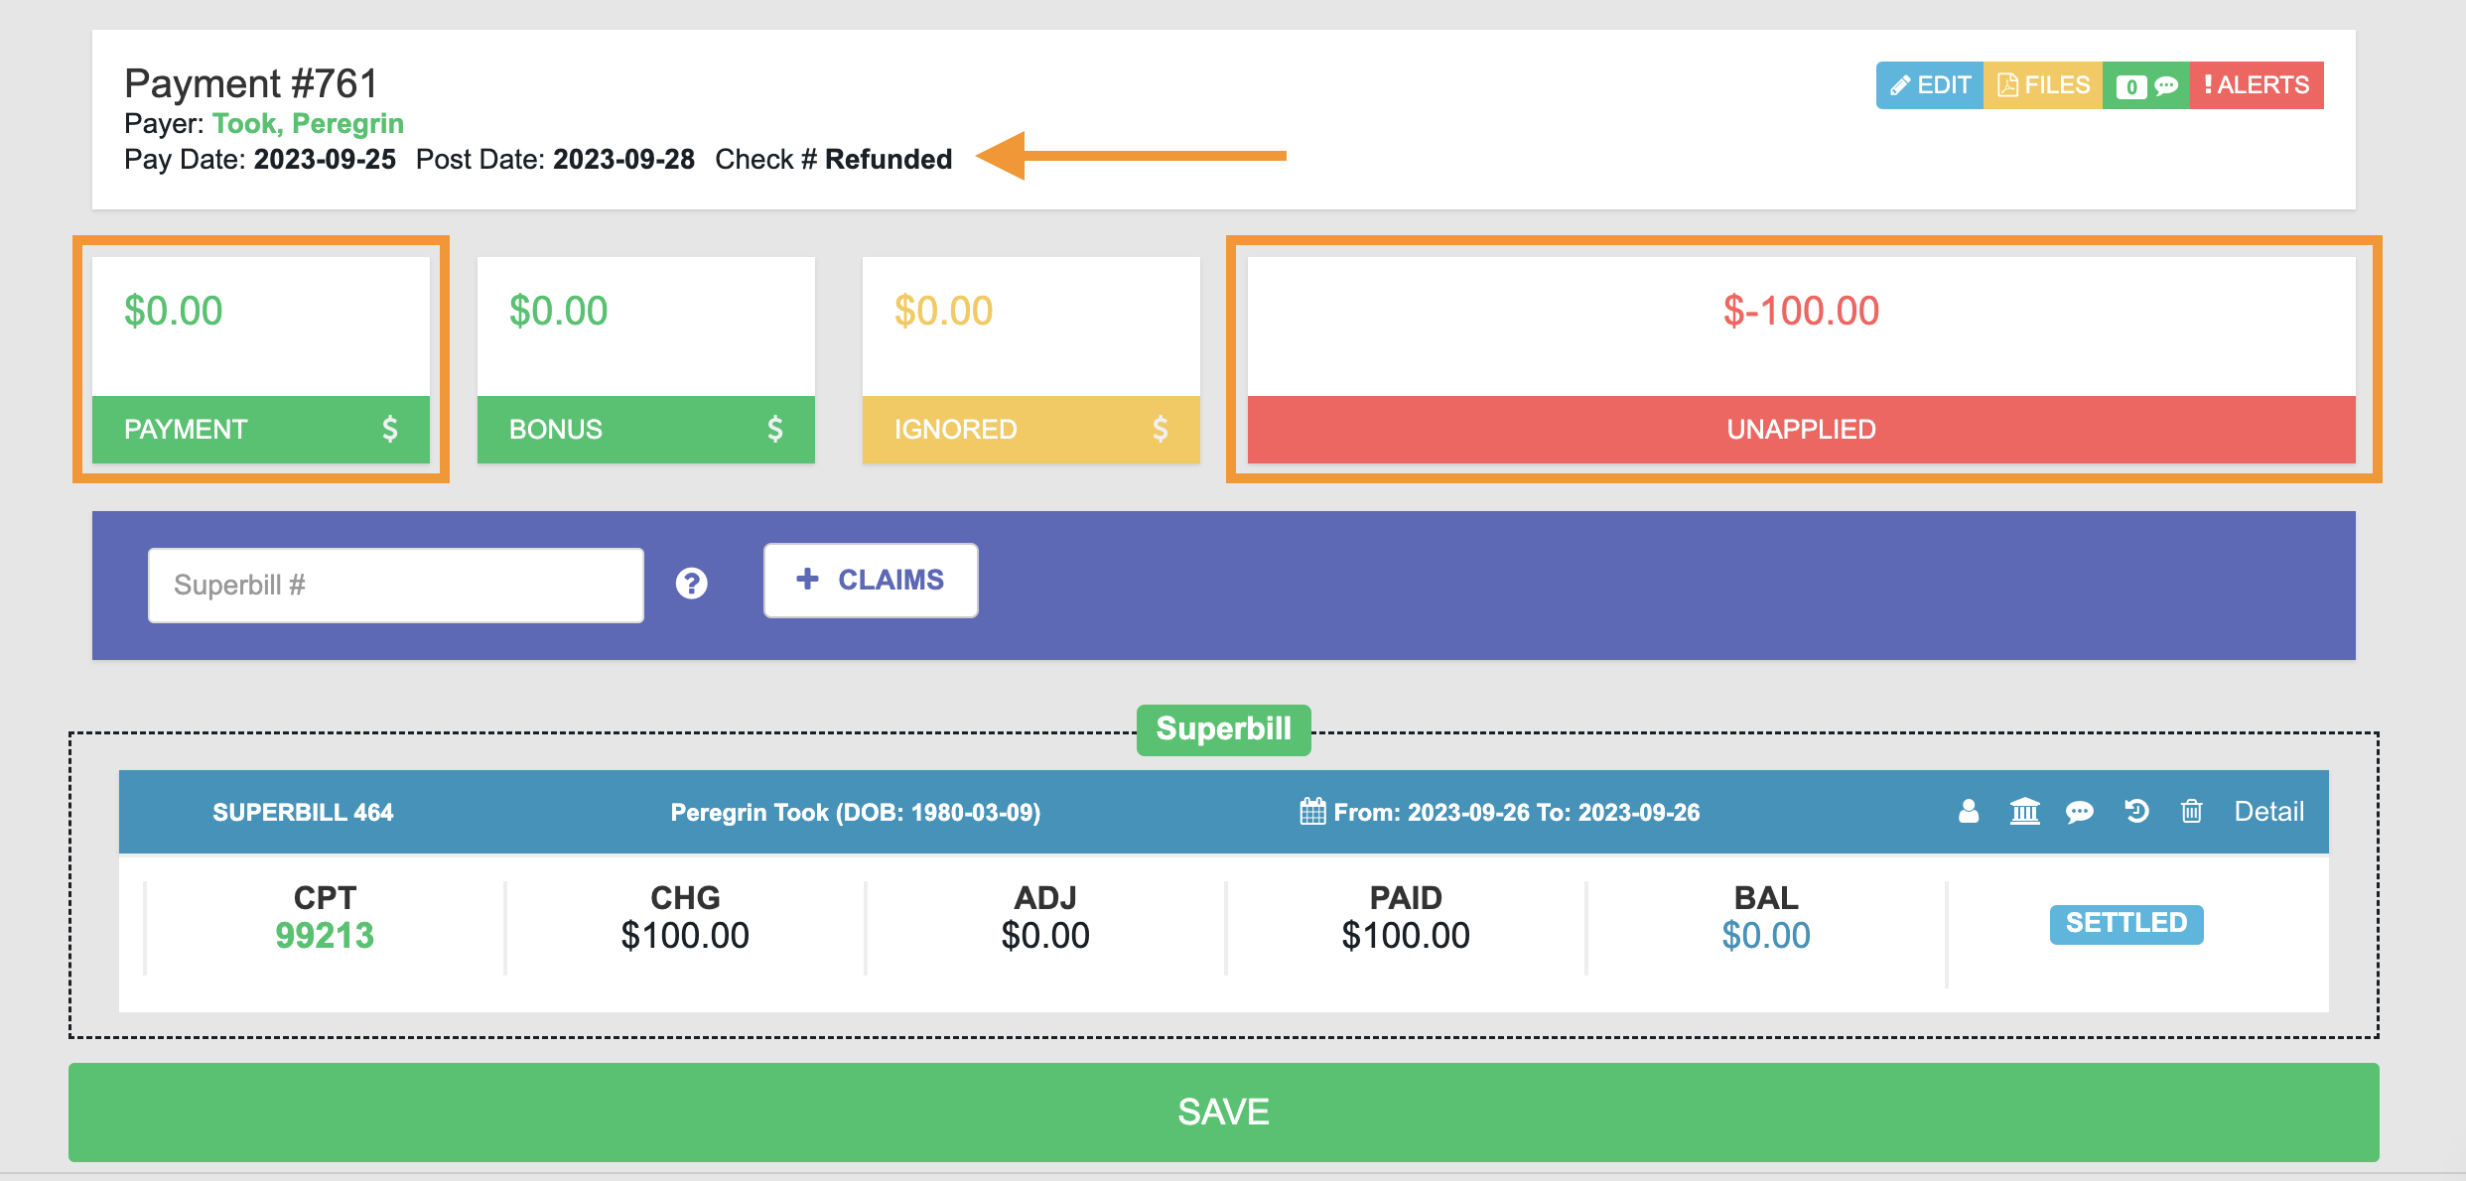Click the history revert icon on superbill
This screenshot has height=1181, width=2466.
pyautogui.click(x=2136, y=812)
